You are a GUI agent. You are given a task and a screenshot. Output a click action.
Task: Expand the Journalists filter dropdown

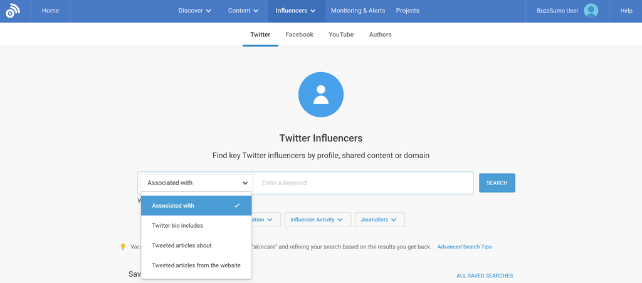click(379, 220)
